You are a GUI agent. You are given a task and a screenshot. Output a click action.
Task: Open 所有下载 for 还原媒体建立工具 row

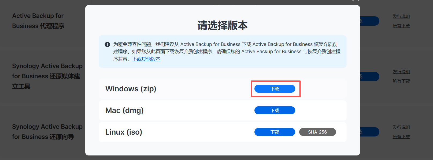tap(401, 81)
